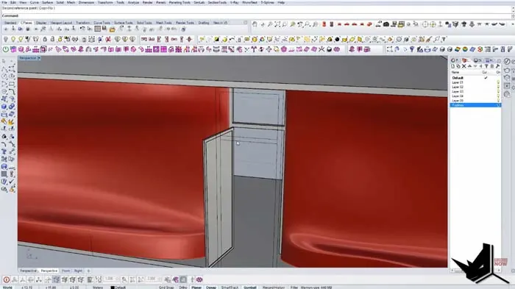Select the Boolean union tool in left sidebar
This screenshot has height=289, width=515.
12,107
